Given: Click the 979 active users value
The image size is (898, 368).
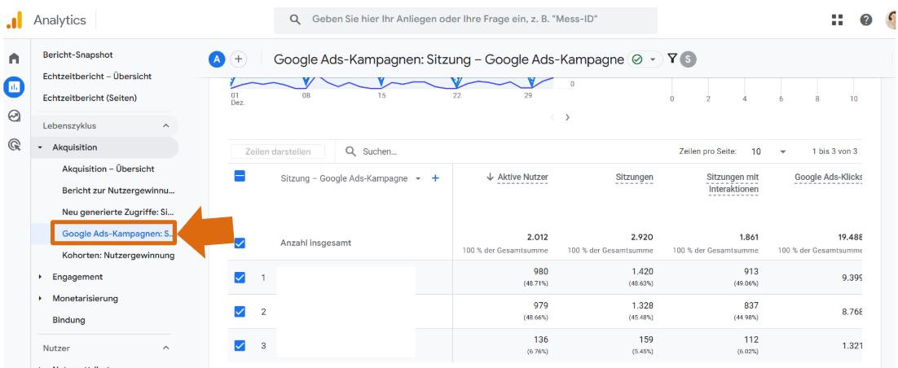Looking at the screenshot, I should point(539,305).
